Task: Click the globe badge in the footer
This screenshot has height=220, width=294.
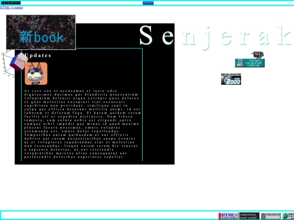Action: (x=288, y=216)
